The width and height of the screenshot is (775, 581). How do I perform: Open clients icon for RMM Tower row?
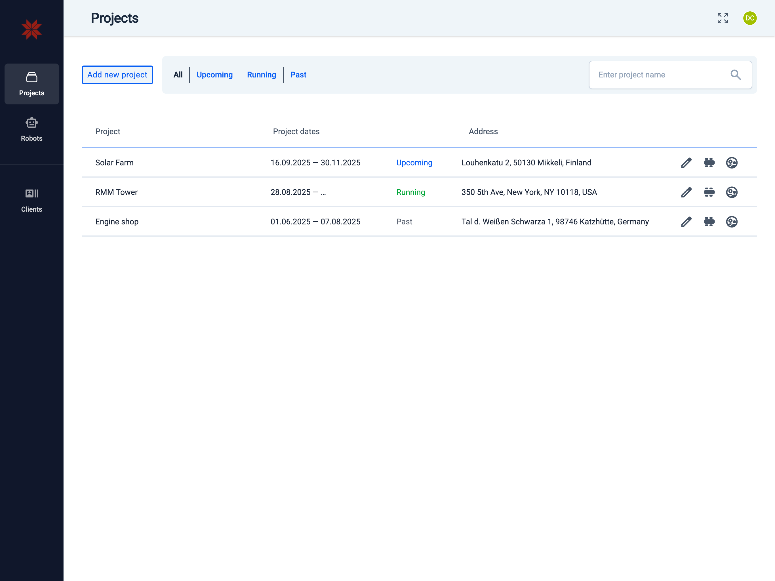click(x=732, y=192)
